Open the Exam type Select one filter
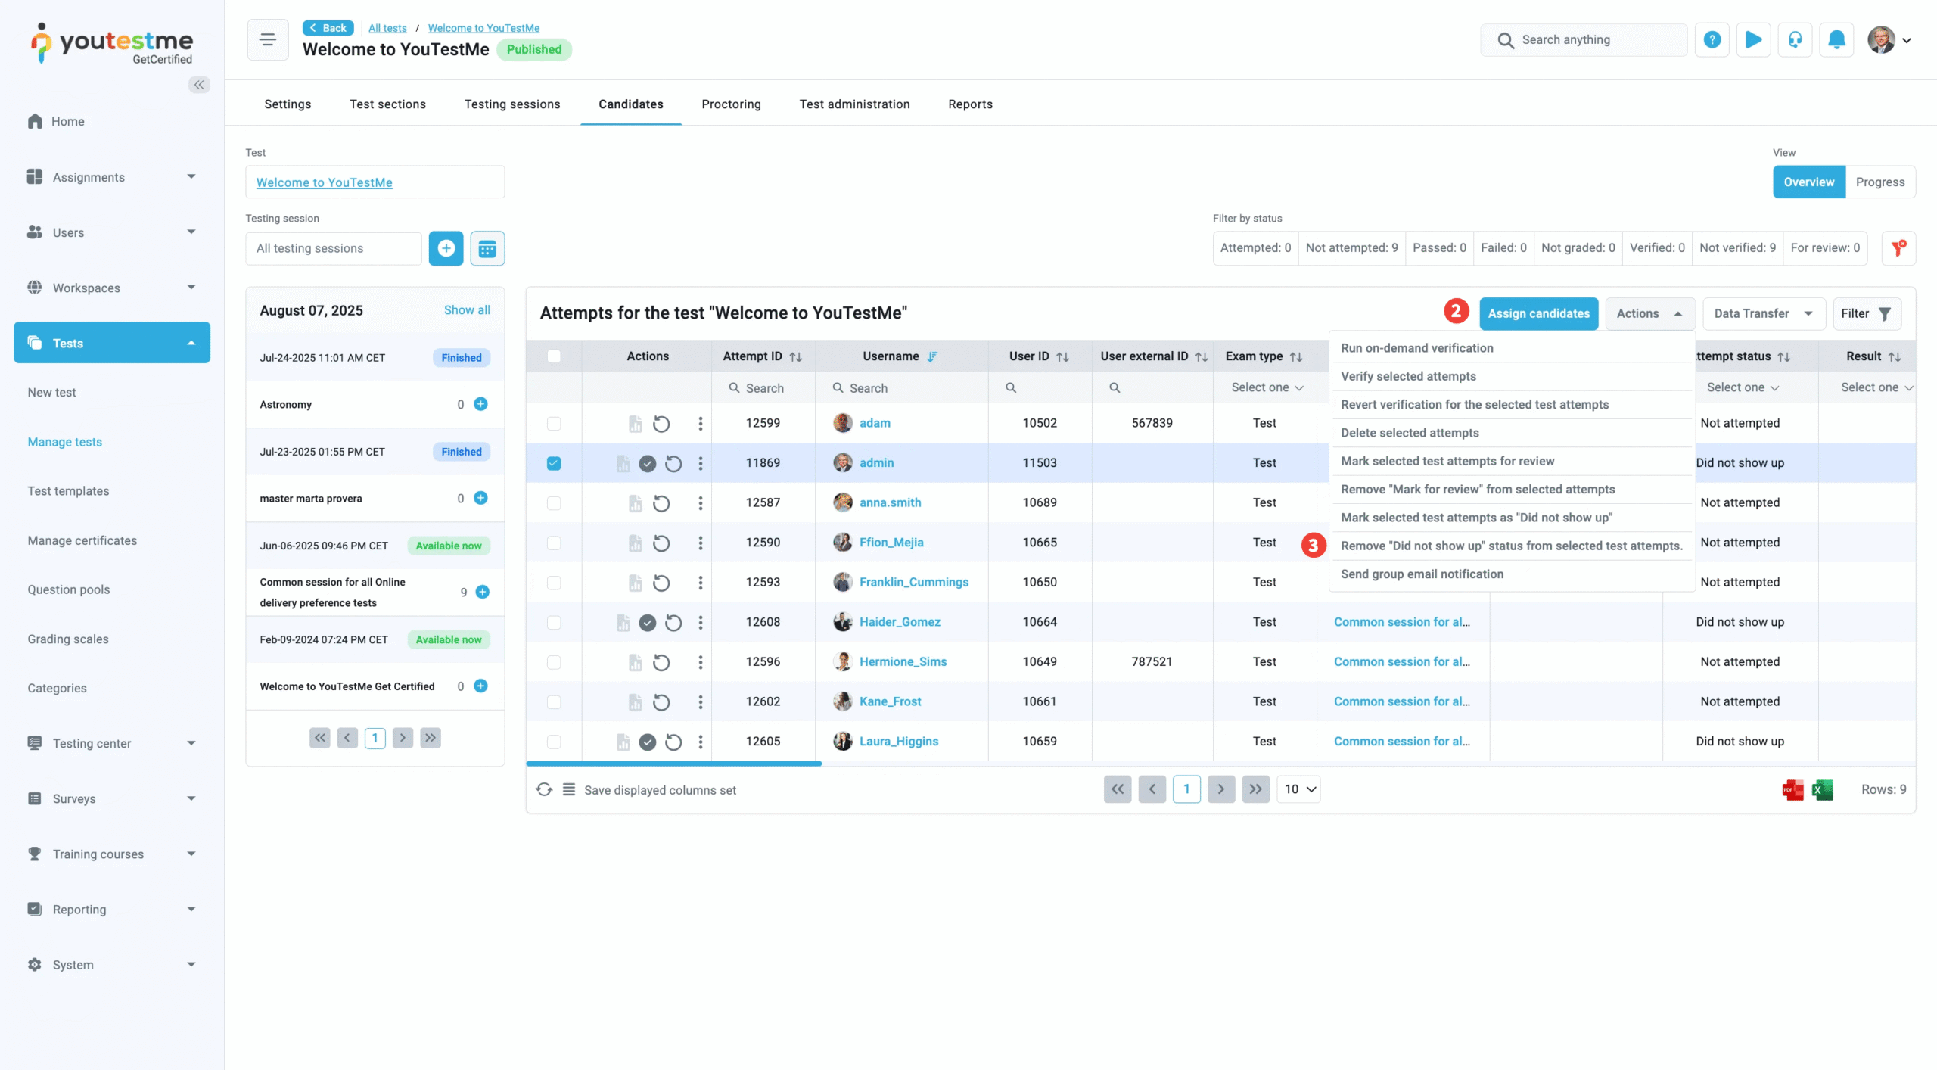The height and width of the screenshot is (1070, 1937). [x=1266, y=387]
